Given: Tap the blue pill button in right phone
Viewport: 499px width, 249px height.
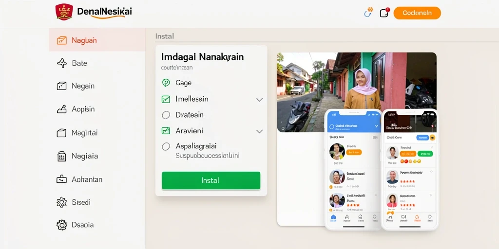Looking at the screenshot, I should pyautogui.click(x=422, y=138).
